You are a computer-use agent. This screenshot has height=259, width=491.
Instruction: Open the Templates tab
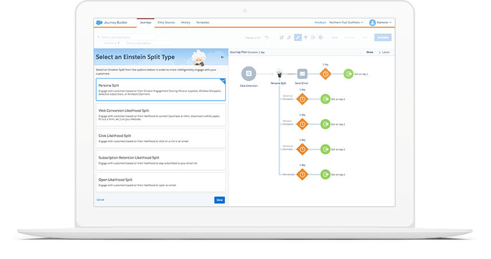pyautogui.click(x=203, y=22)
